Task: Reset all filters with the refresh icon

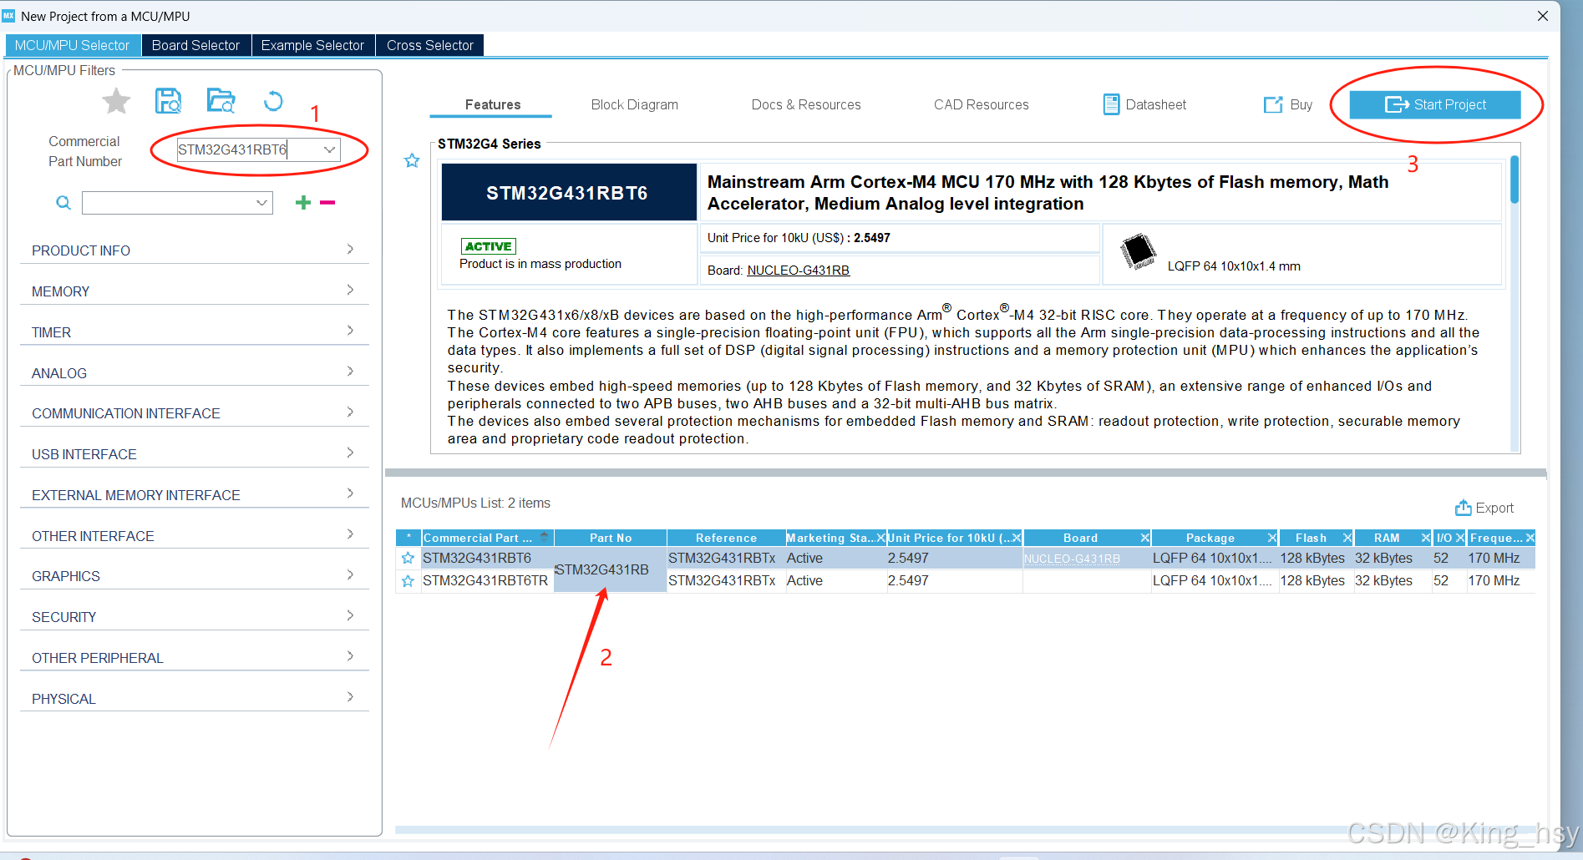Action: coord(273,101)
